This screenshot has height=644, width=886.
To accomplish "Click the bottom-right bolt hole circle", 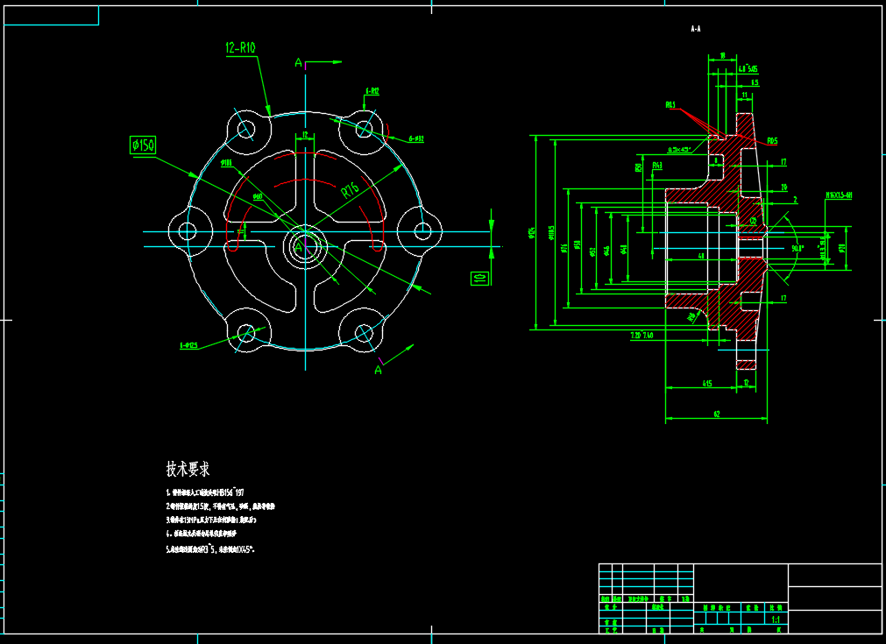I will 364,333.
